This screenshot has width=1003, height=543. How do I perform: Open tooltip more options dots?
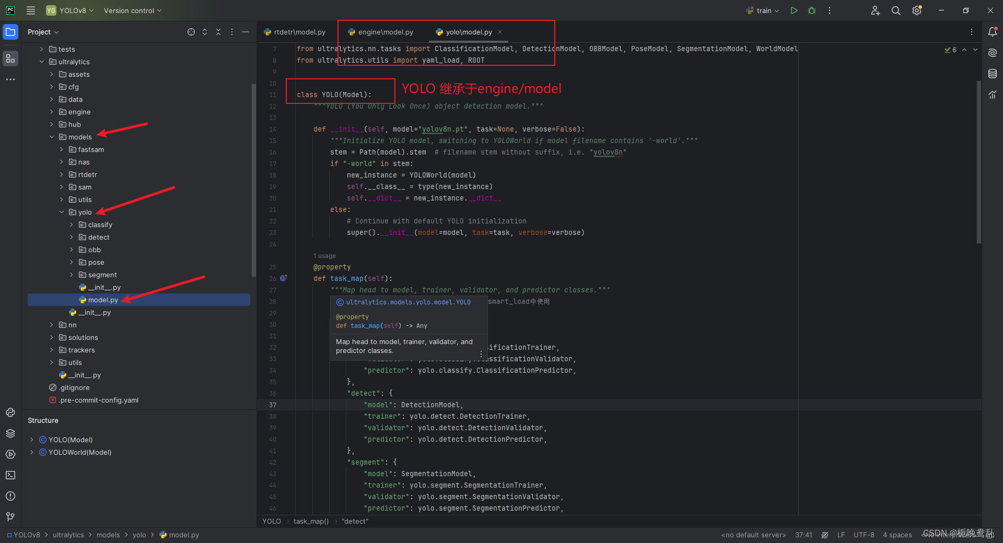pos(481,354)
